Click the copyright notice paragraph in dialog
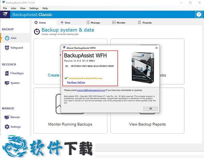 click(x=110, y=99)
